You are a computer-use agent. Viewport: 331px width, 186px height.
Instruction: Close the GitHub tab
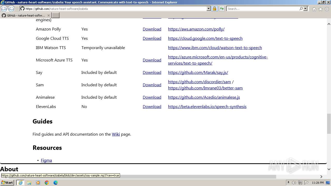[48, 16]
